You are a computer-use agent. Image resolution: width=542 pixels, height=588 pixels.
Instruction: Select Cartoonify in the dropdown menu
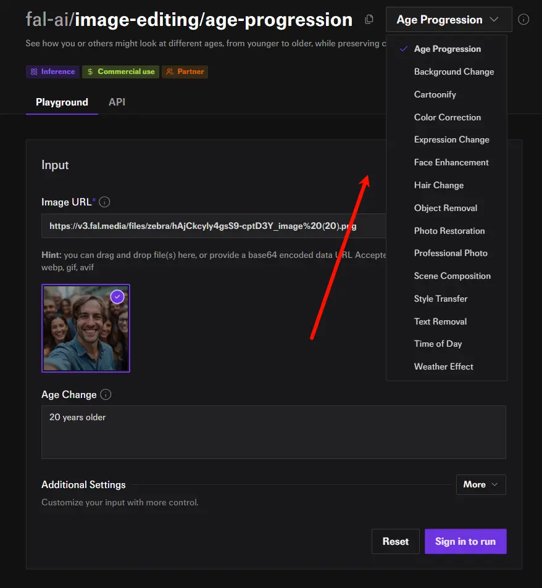click(435, 94)
